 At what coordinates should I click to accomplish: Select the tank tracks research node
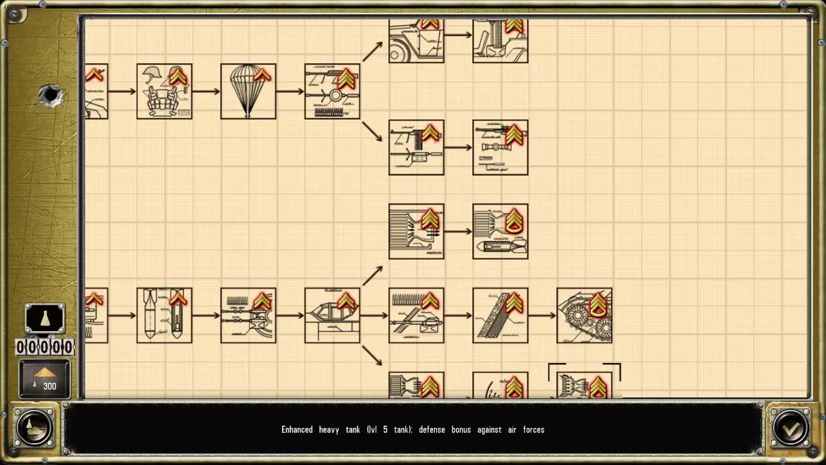(x=584, y=315)
